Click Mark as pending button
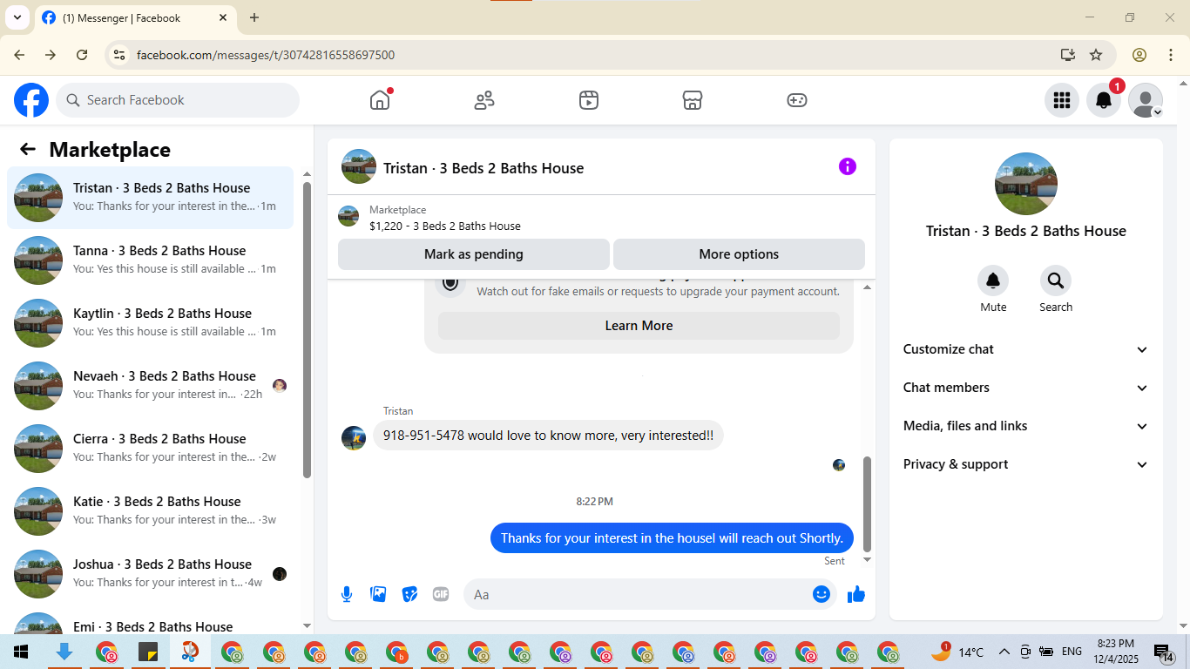Image resolution: width=1190 pixels, height=669 pixels. pyautogui.click(x=474, y=254)
